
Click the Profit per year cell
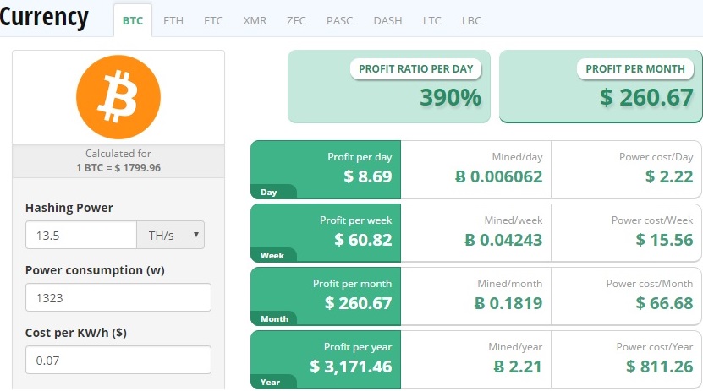pos(326,359)
